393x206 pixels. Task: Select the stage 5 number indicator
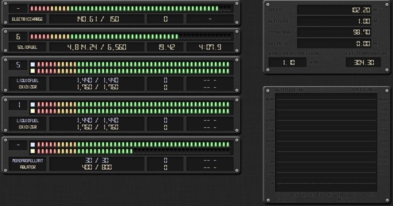18,65
